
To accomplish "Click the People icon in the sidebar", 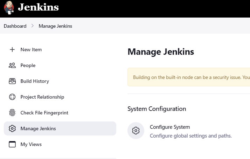I will (x=12, y=65).
